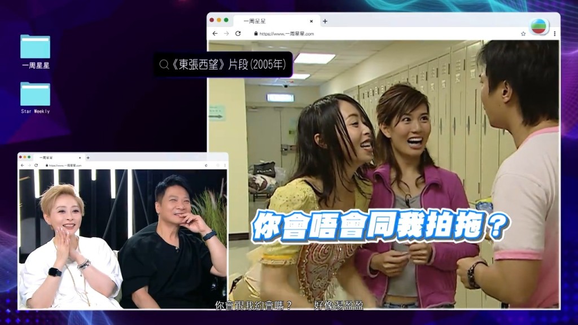The height and width of the screenshot is (325, 578).
Task: Click the search box 《東張西望》片段 (2005年)
Action: [x=223, y=64]
